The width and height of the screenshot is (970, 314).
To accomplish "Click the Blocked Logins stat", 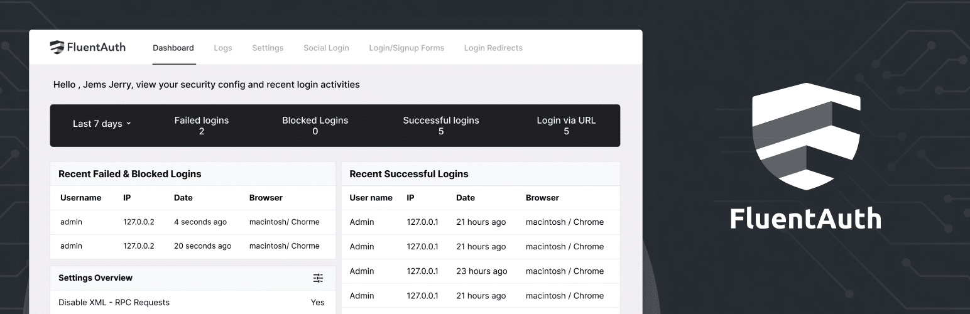I will point(315,126).
